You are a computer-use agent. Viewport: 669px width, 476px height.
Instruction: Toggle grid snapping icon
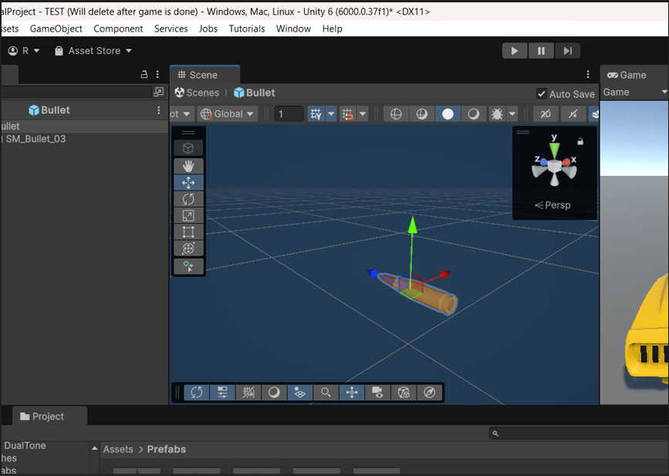[316, 114]
